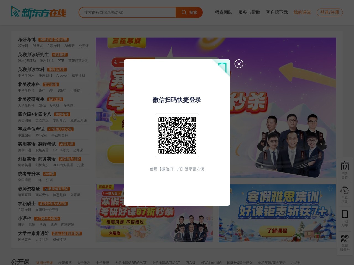Focus the course search input field

pyautogui.click(x=127, y=13)
